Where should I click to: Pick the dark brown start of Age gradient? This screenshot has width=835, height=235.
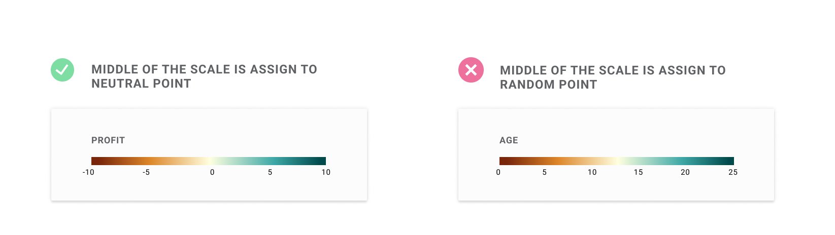point(502,161)
